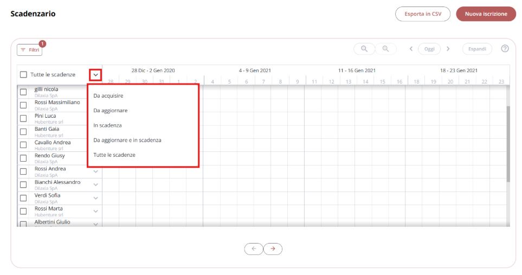Collapse the Tutte le scadenze dropdown arrow
The height and width of the screenshot is (275, 522).
[x=95, y=75]
